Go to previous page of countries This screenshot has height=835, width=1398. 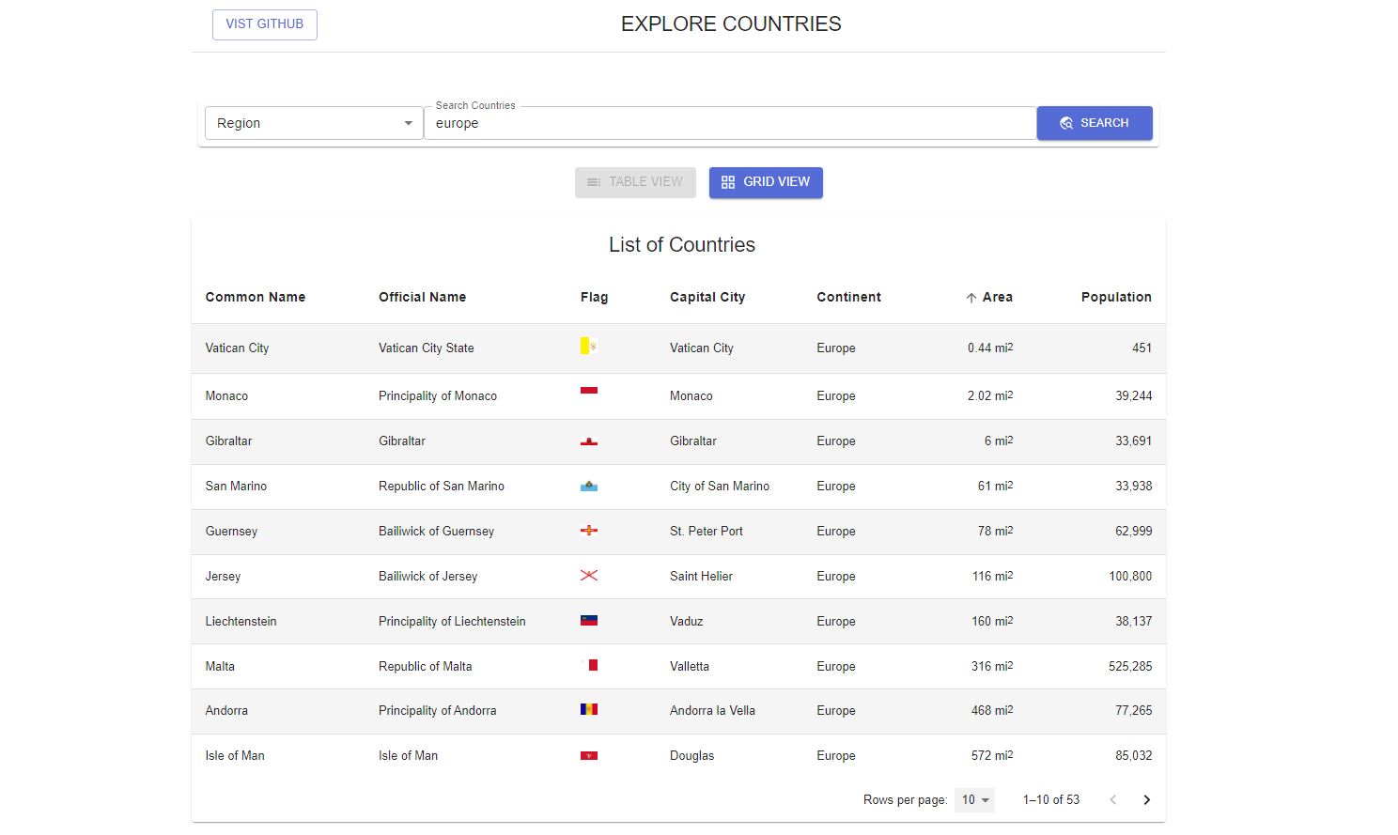click(1112, 800)
